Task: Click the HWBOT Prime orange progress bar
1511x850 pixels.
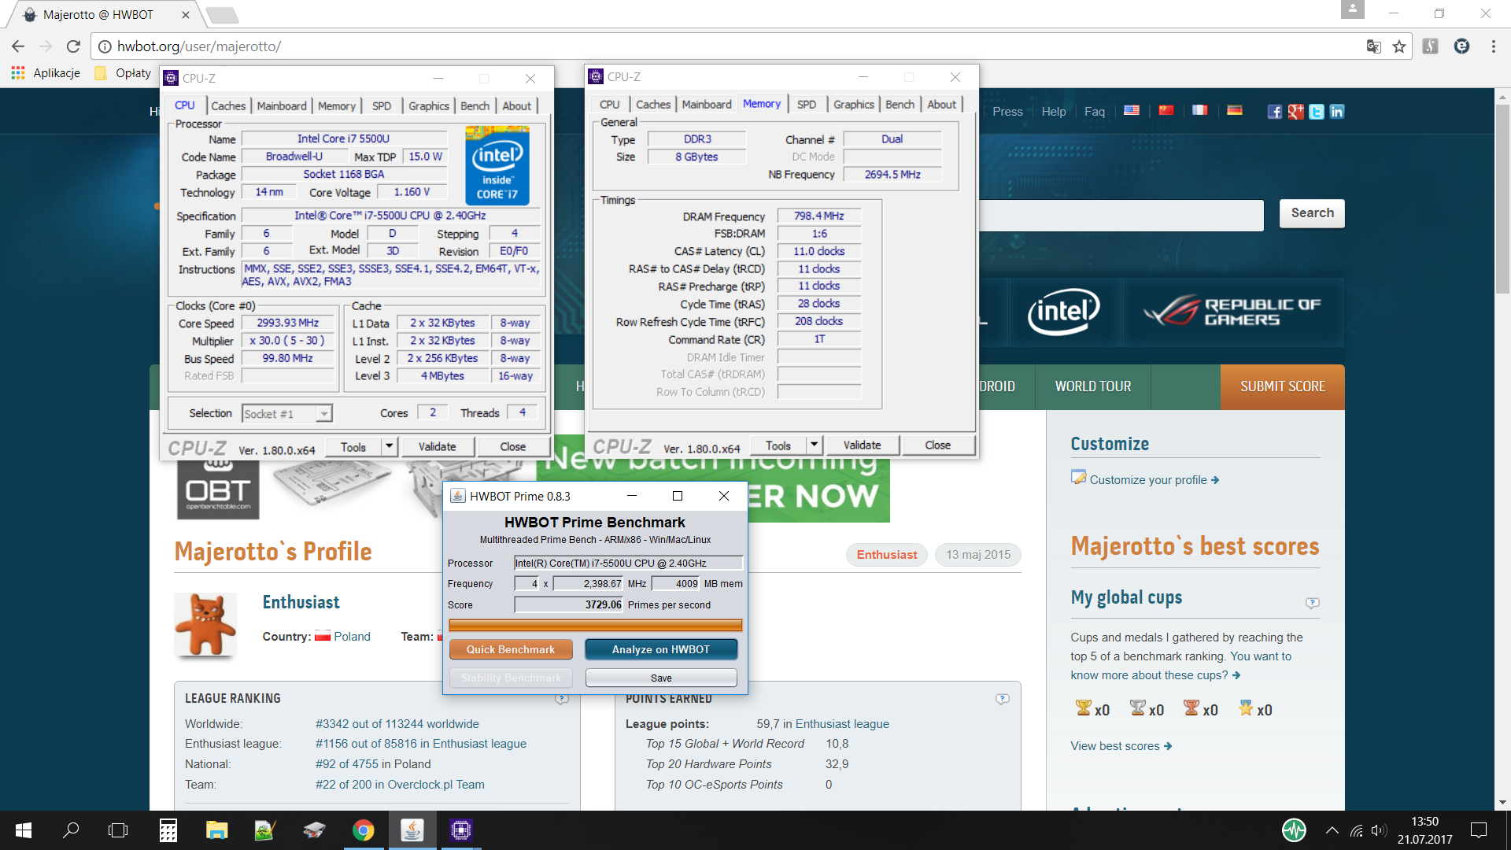Action: (x=595, y=626)
